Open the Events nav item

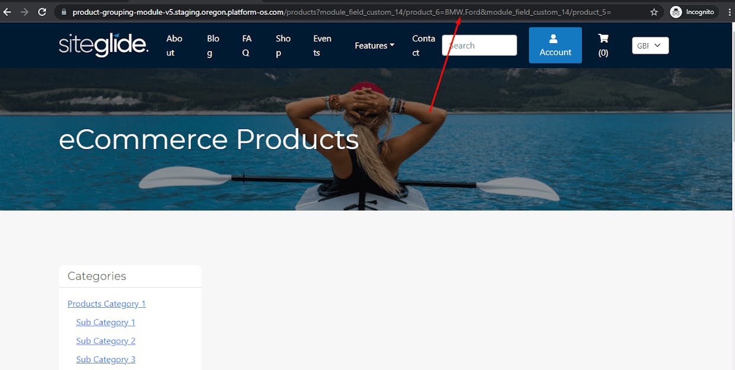tap(322, 46)
